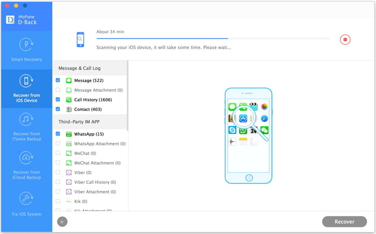The image size is (376, 234).
Task: Uncheck the Contact (403) checkbox
Action: [58, 109]
